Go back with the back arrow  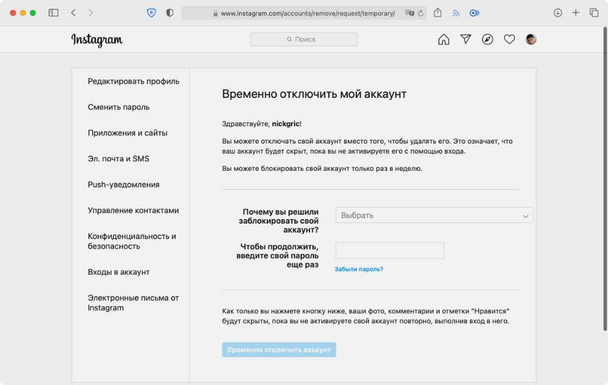pyautogui.click(x=73, y=13)
